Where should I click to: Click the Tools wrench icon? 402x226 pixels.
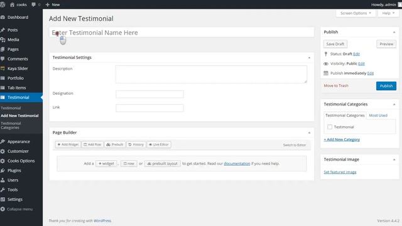(x=3, y=190)
